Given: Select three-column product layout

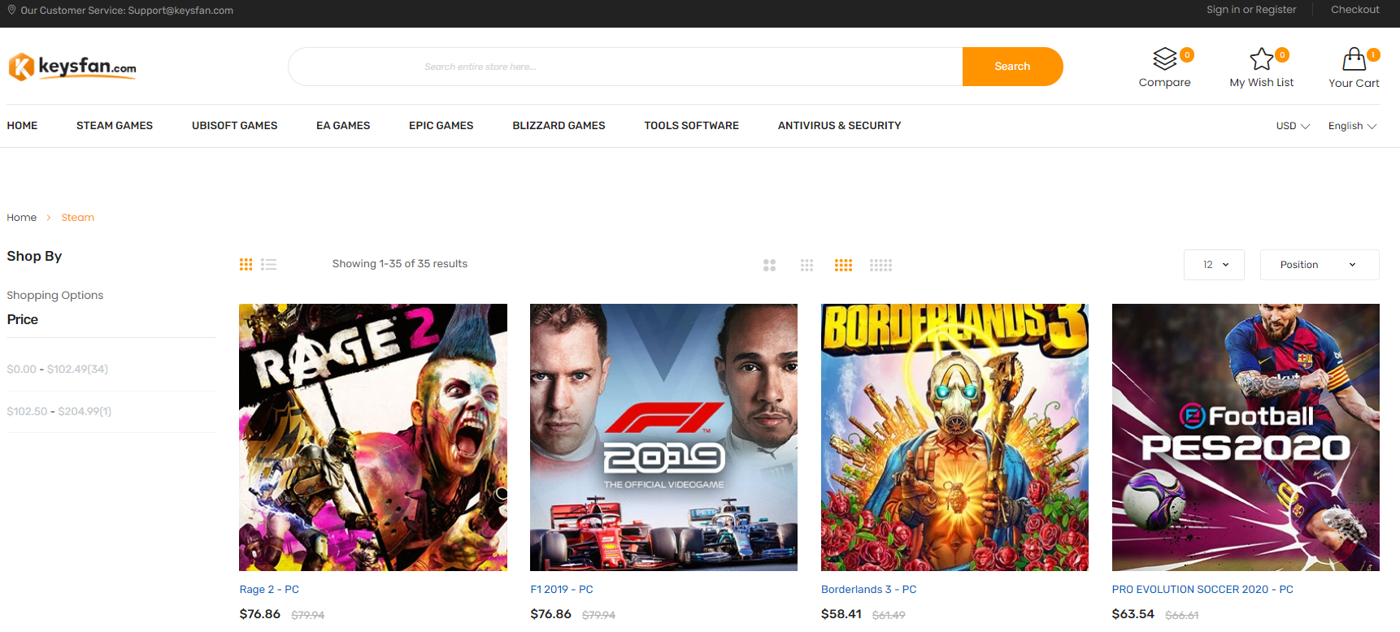Looking at the screenshot, I should coord(807,266).
